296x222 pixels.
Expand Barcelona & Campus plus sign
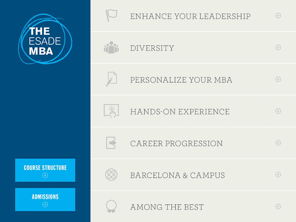click(278, 174)
